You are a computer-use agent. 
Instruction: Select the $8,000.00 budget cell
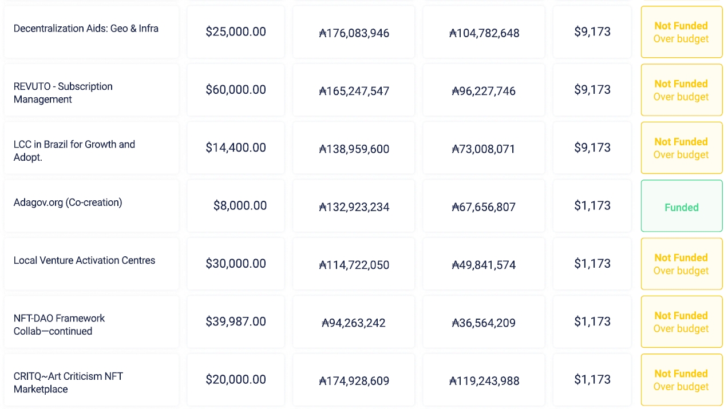(240, 206)
